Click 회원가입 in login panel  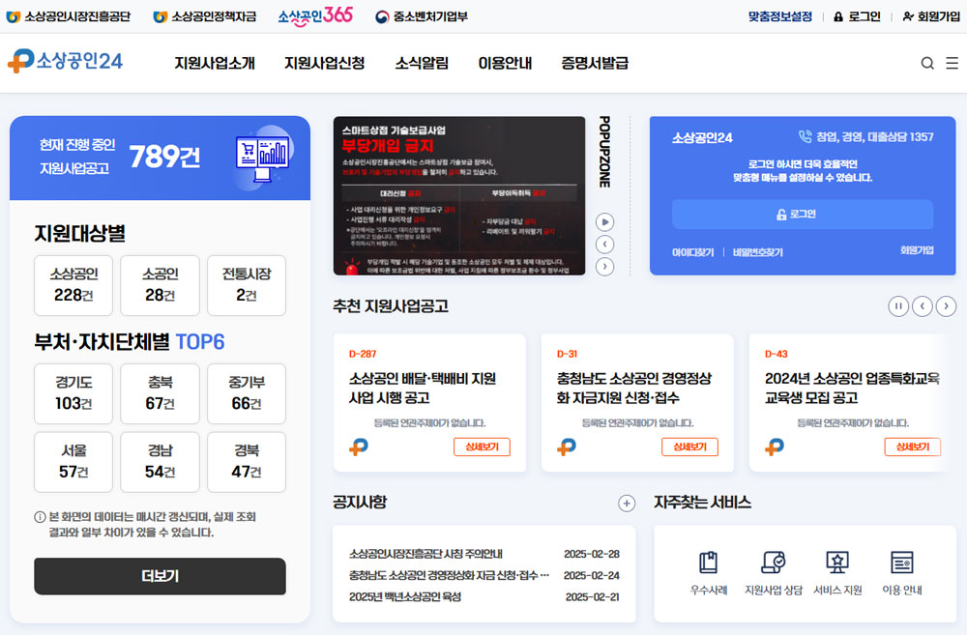(917, 250)
